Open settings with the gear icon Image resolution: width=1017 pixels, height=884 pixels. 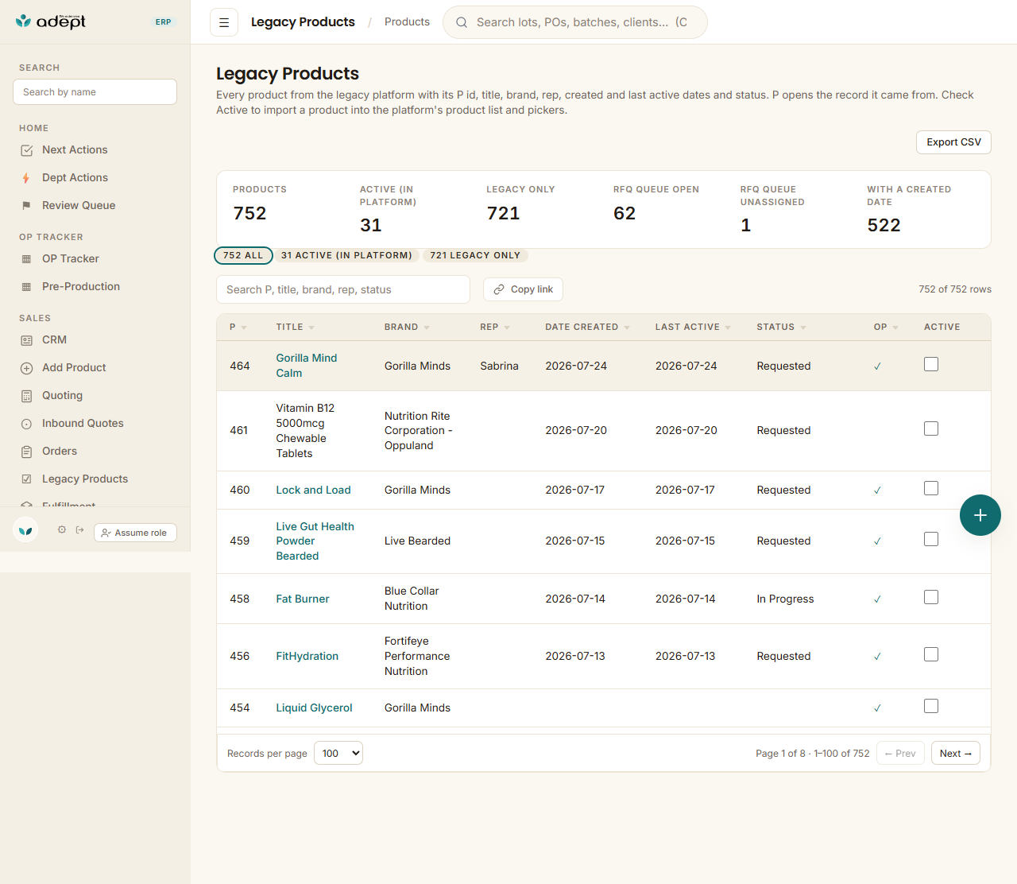pyautogui.click(x=62, y=529)
